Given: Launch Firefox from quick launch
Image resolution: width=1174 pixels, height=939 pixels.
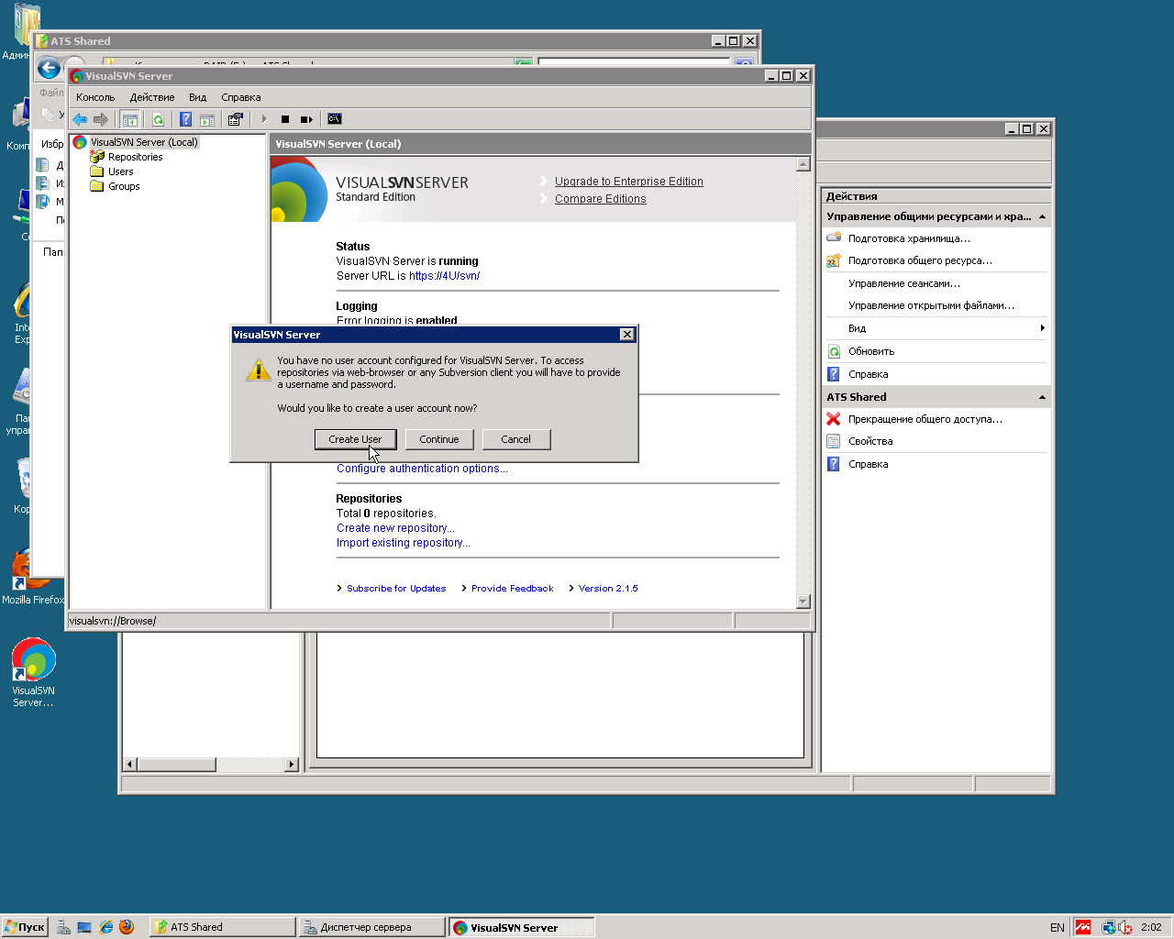Looking at the screenshot, I should [x=127, y=927].
